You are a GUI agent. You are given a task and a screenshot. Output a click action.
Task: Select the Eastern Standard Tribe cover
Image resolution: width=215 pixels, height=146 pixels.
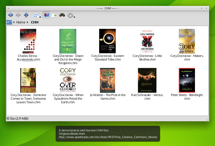(107, 41)
